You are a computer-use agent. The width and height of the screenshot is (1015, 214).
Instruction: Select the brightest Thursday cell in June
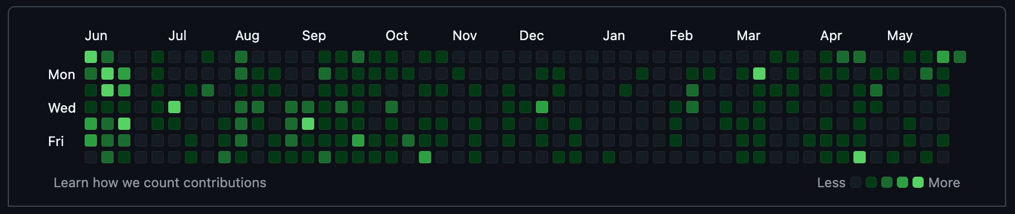[124, 124]
